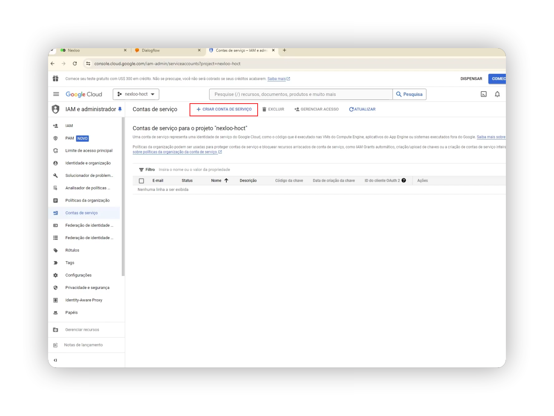554x416 pixels.
Task: Open Configurações in the sidebar menu
Action: click(x=78, y=275)
